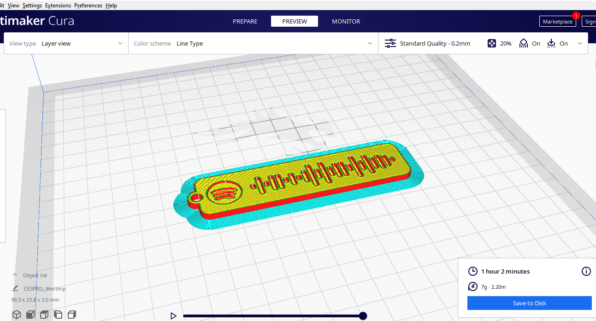Toggle adhesion setting showing On
Image resolution: width=596 pixels, height=321 pixels.
pyautogui.click(x=563, y=43)
